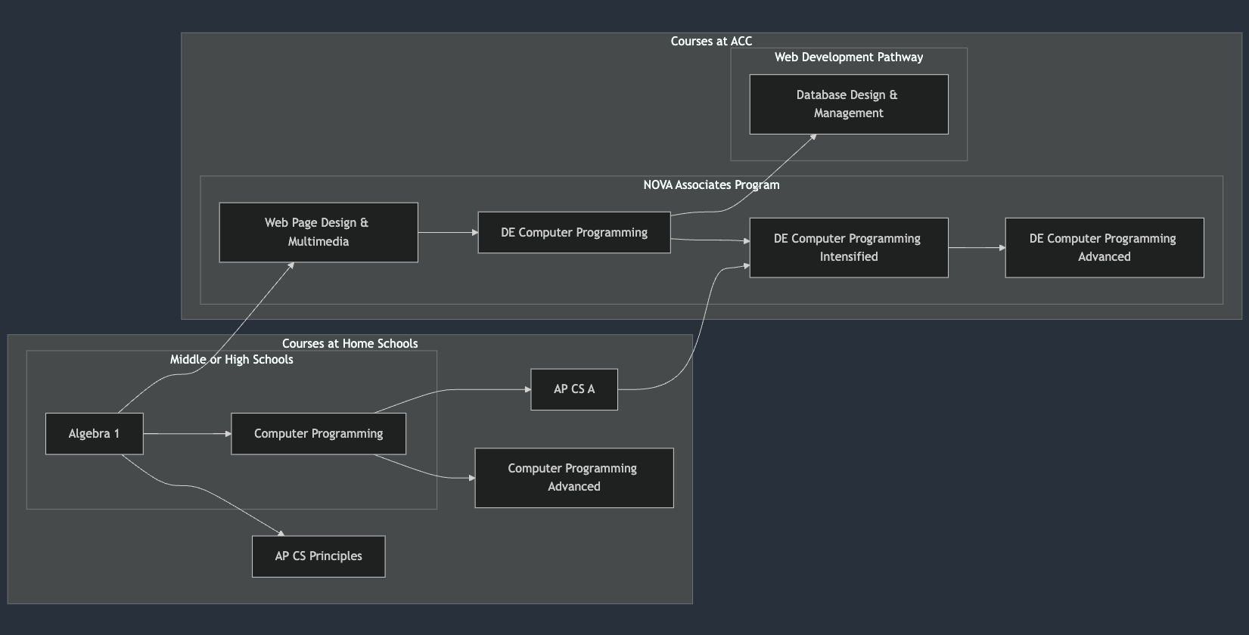
Task: Select the Web Development Pathway label
Action: click(x=848, y=57)
